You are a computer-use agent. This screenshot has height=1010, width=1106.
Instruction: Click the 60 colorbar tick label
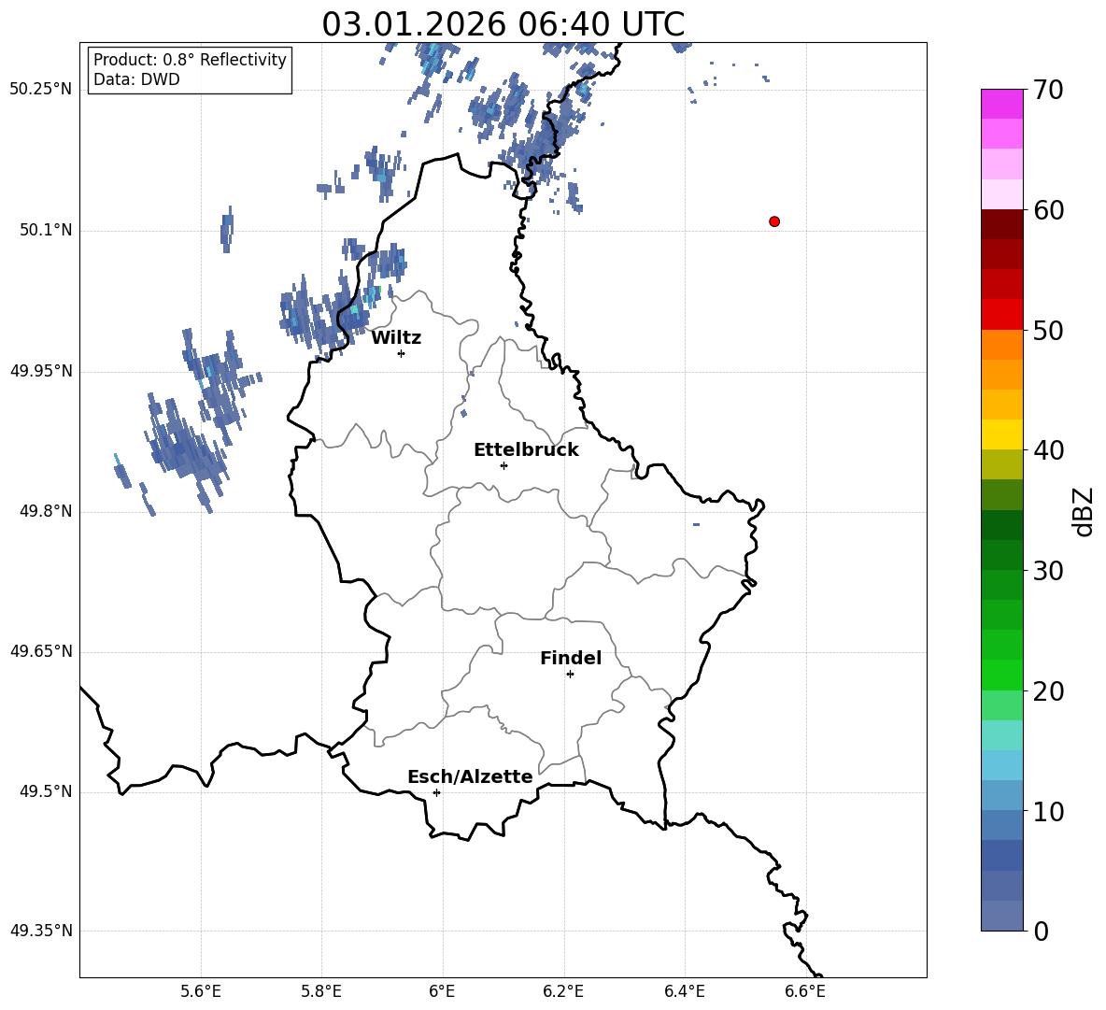click(1048, 210)
